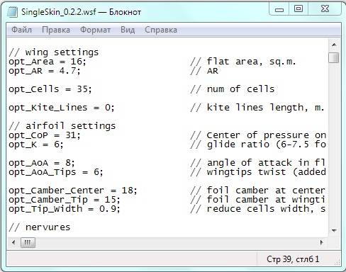The width and height of the screenshot is (346, 272).
Task: Click the comment '// wing settings'
Action: coord(54,52)
